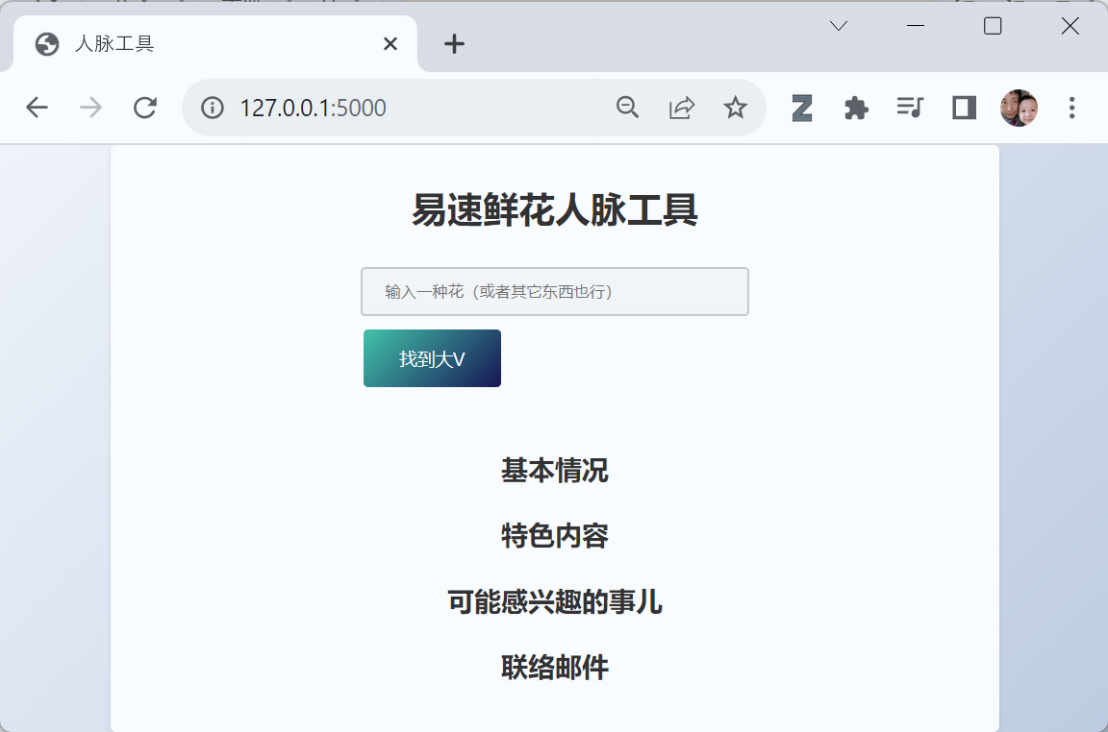1108x732 pixels.
Task: Toggle the browser side panel
Action: [x=964, y=108]
